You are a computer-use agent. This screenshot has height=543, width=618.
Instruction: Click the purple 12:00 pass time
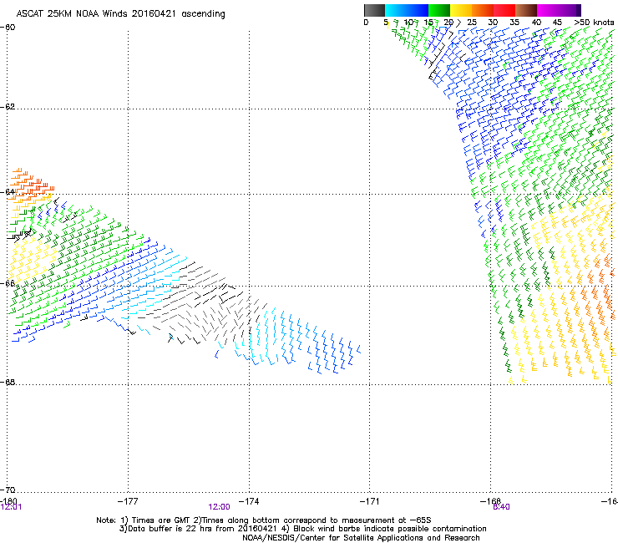tap(219, 507)
